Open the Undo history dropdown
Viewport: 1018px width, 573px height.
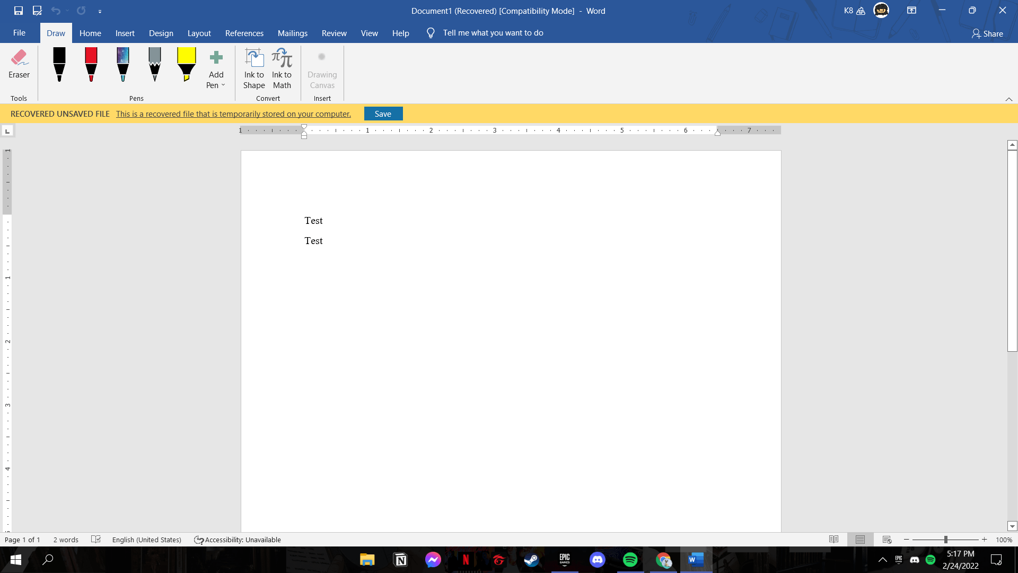click(67, 11)
